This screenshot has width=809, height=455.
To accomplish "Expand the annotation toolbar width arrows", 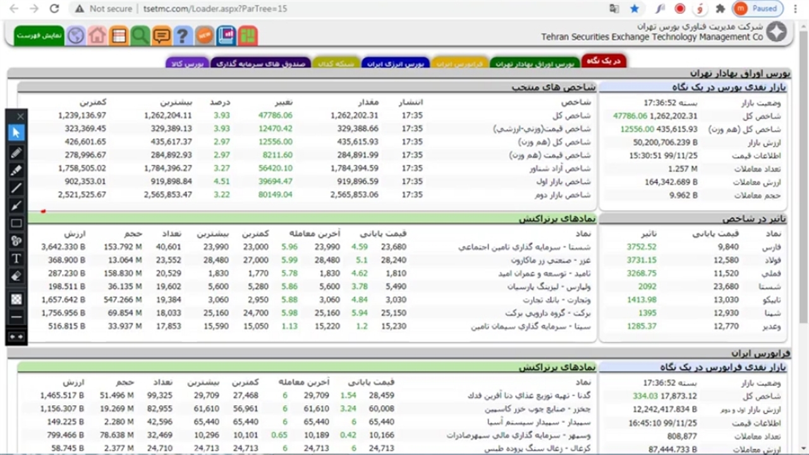I will click(x=16, y=337).
